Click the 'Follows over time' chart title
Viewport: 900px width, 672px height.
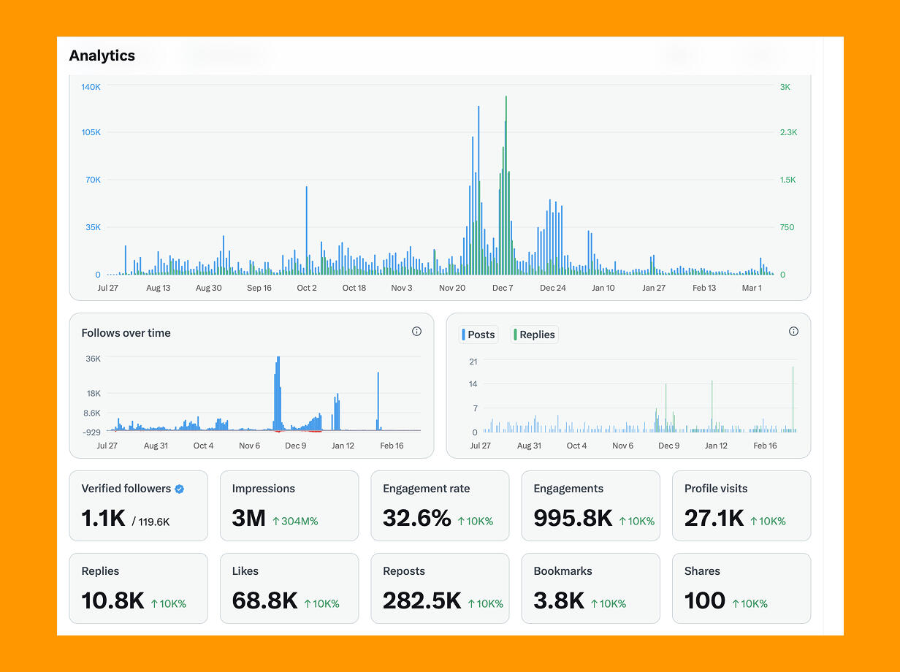pos(126,332)
